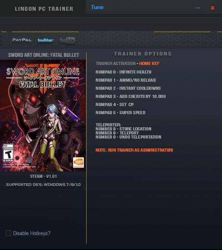The width and height of the screenshot is (222, 250).
Task: Open the YouTube logo link
Action: click(x=67, y=40)
